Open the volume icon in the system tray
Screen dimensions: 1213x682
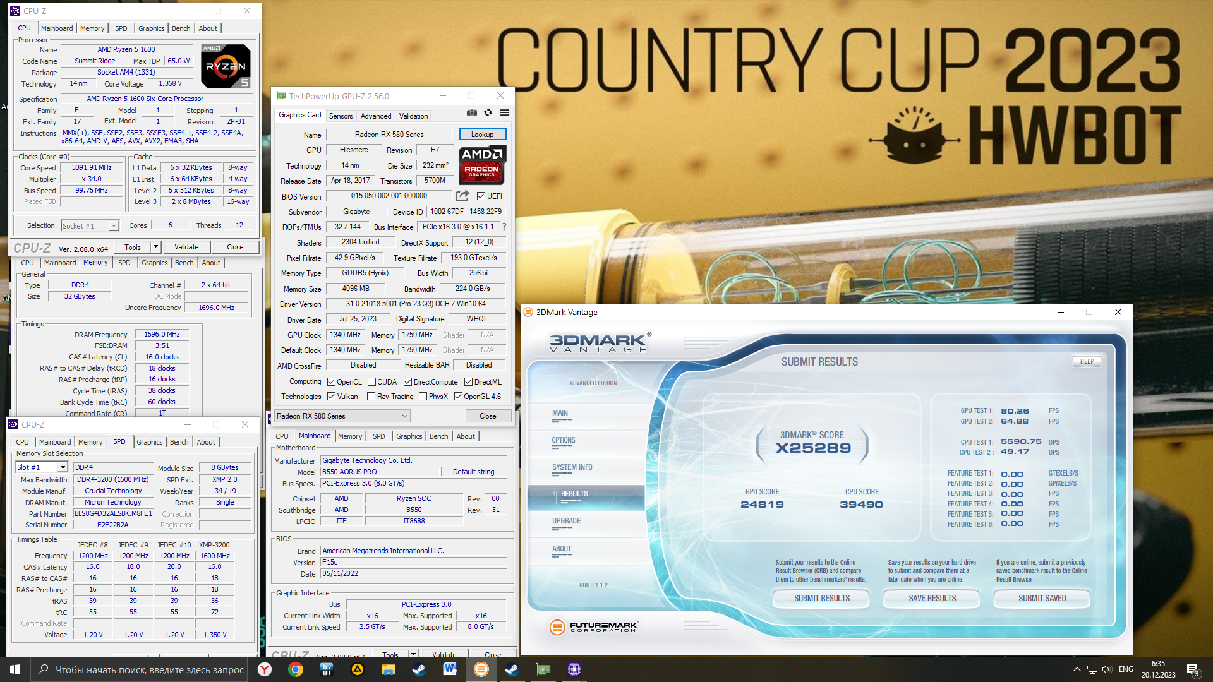coord(1107,669)
